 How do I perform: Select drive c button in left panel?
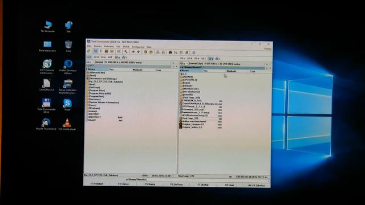point(89,57)
